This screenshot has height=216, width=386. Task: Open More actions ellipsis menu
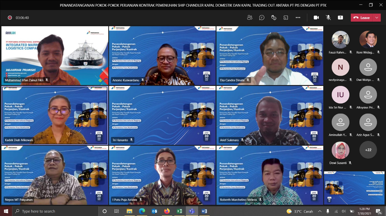pos(298,18)
